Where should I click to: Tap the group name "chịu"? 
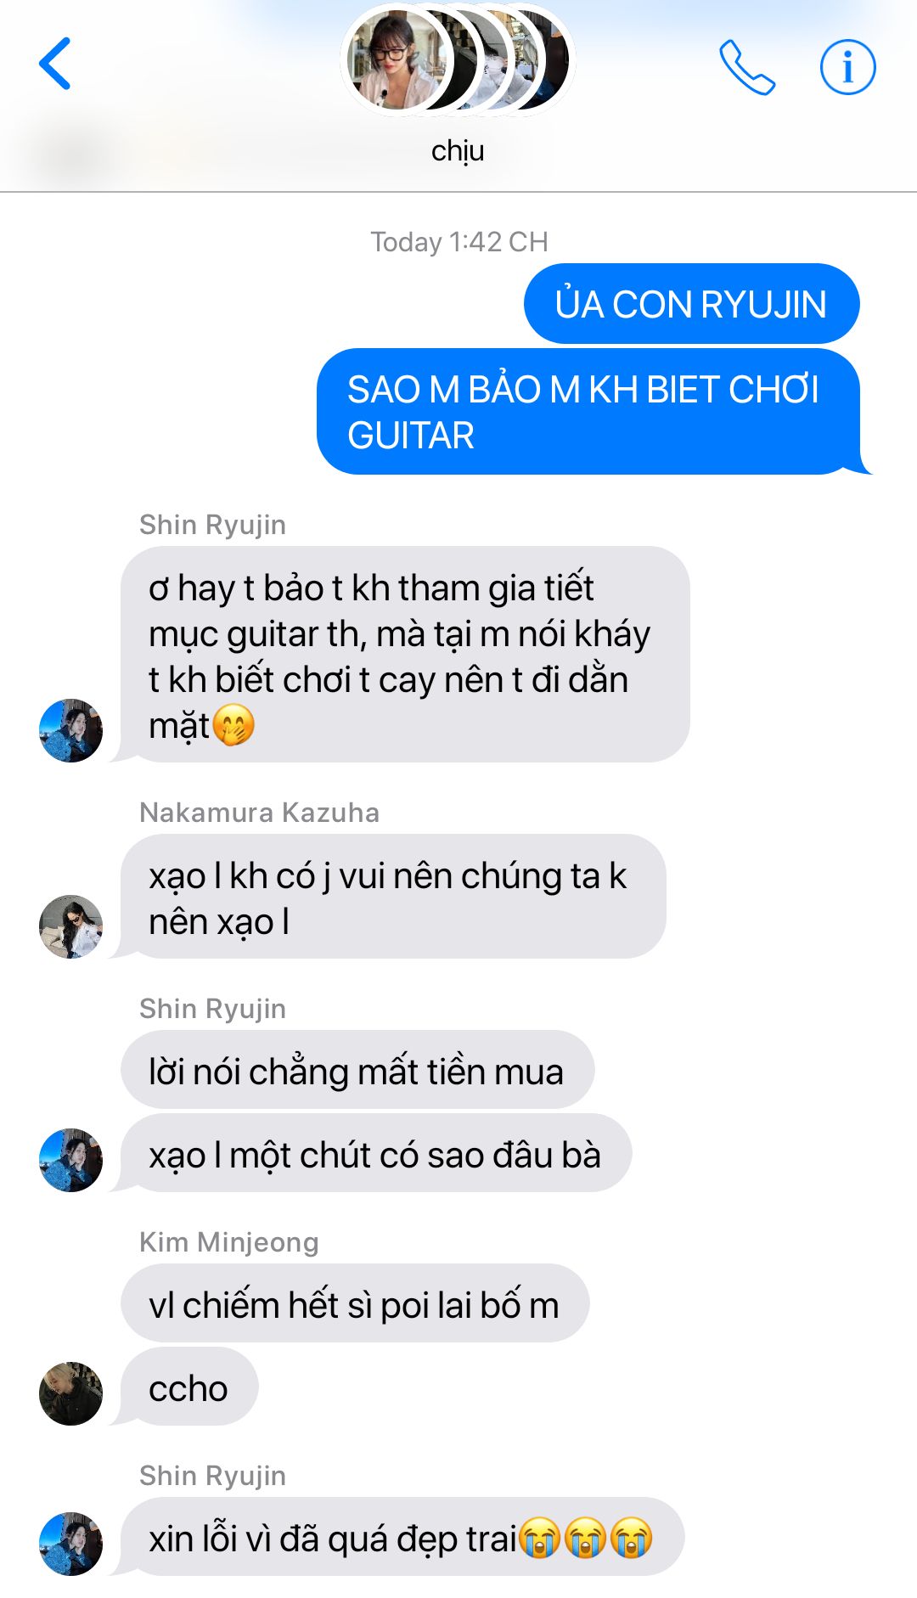point(458,150)
